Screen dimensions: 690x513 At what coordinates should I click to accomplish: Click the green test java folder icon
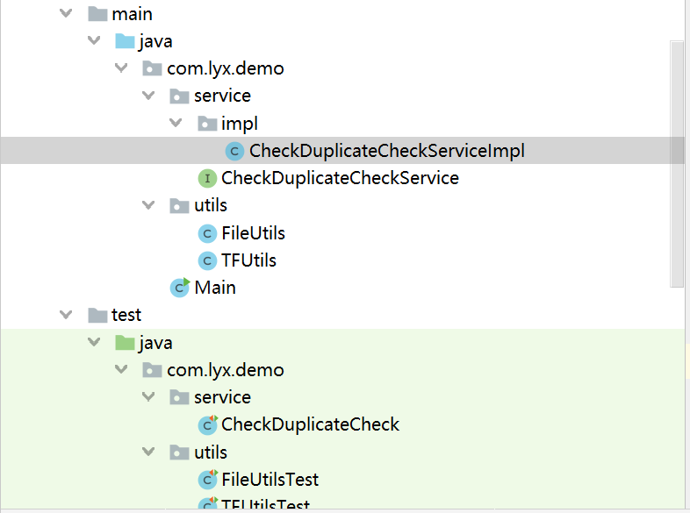125,343
